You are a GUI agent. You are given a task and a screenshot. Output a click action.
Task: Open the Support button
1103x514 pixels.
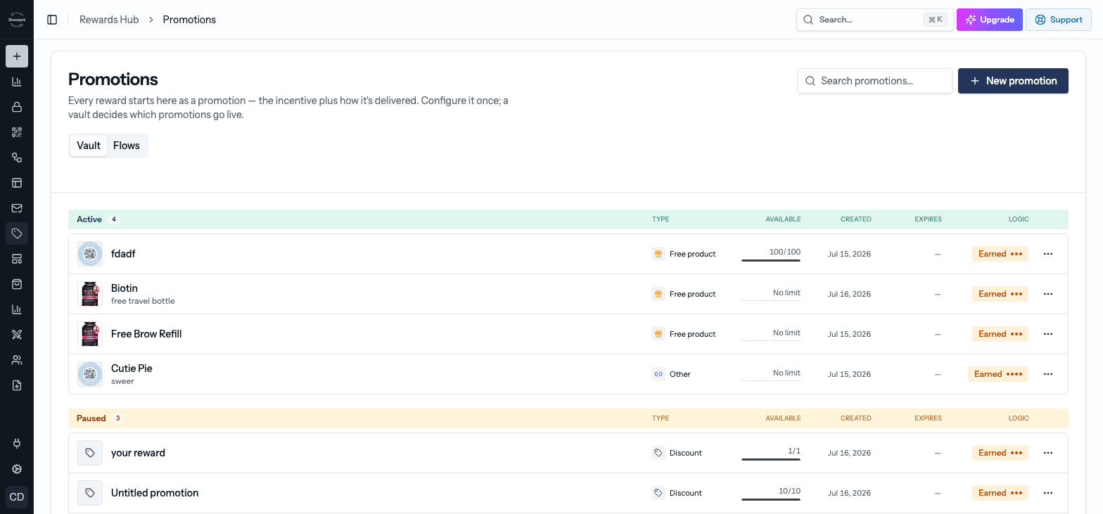[1059, 20]
